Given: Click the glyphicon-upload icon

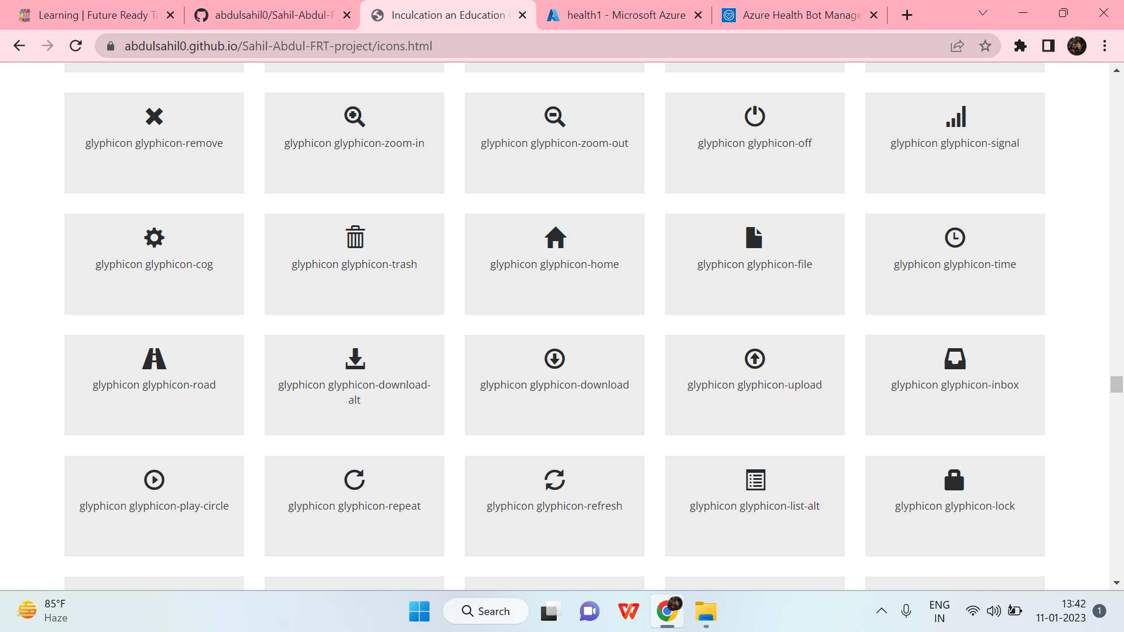Looking at the screenshot, I should point(755,359).
